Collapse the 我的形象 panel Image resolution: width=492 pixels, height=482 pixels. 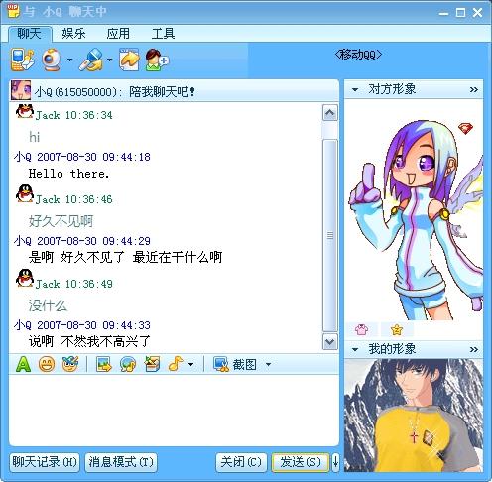click(x=355, y=349)
